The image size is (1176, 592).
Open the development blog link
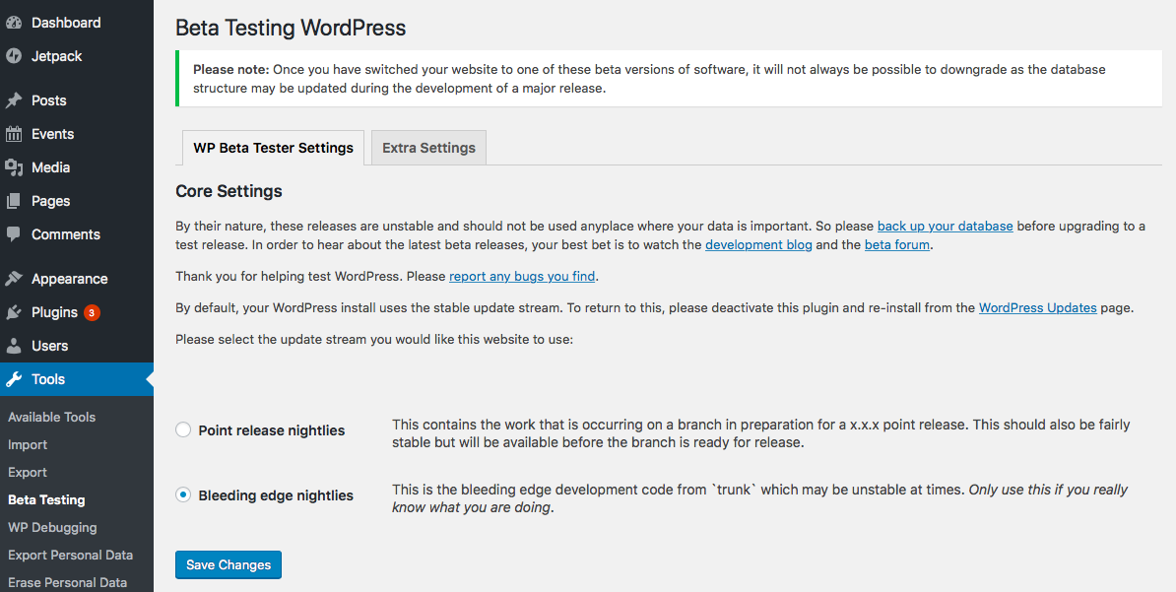coord(758,244)
